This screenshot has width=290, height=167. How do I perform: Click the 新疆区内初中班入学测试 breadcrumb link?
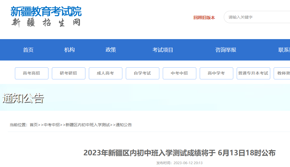(88, 125)
